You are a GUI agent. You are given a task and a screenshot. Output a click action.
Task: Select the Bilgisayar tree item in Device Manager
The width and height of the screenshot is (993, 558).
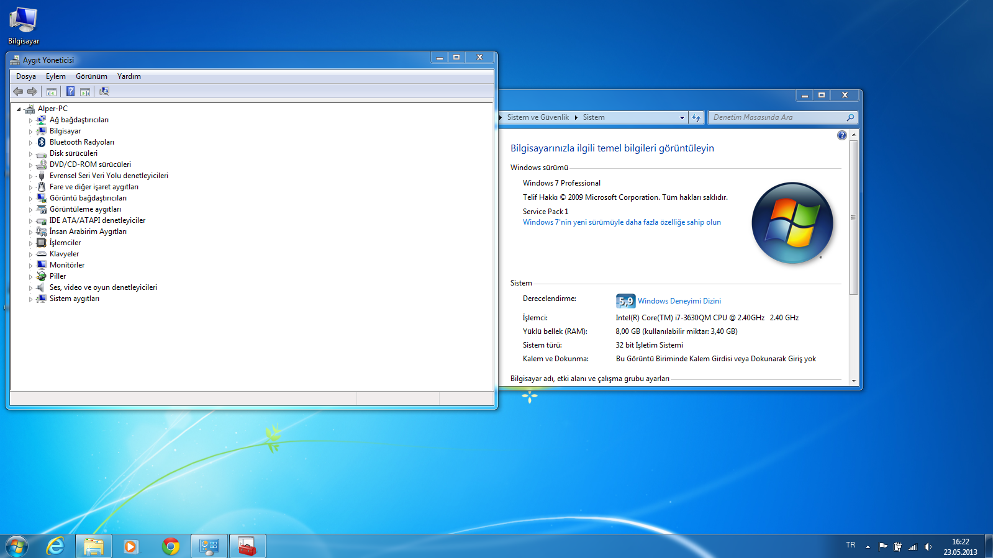coord(65,131)
